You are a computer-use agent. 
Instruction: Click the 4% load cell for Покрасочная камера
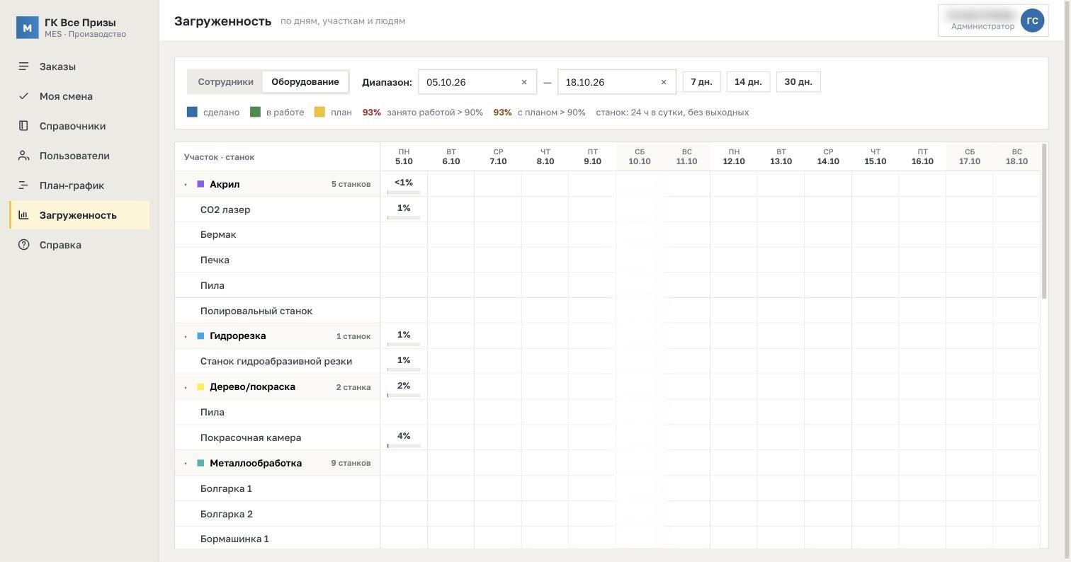point(404,437)
